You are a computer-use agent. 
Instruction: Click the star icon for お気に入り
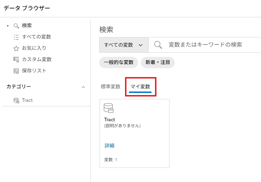tap(16, 48)
